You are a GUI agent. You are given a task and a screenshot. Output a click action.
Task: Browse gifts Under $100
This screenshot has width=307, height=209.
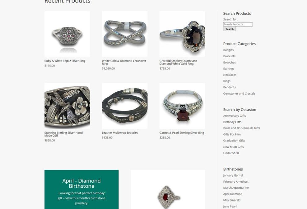[x=231, y=153]
